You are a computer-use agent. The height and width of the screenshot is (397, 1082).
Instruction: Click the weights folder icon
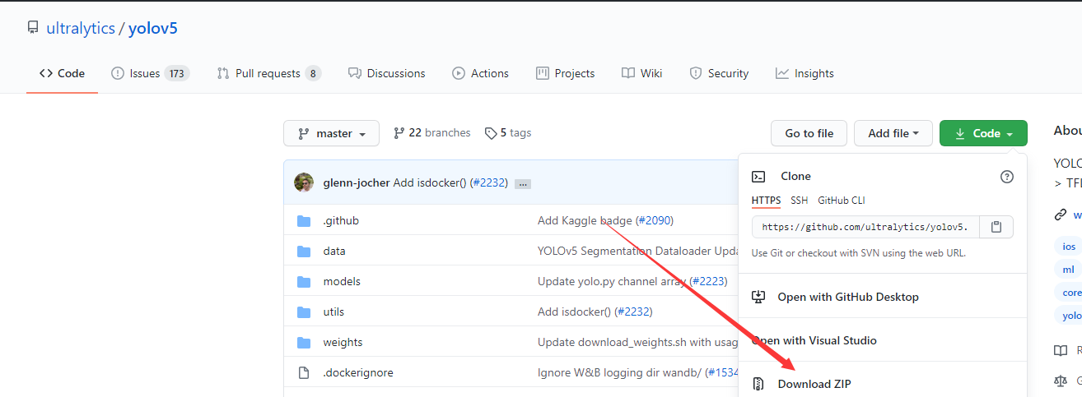304,342
